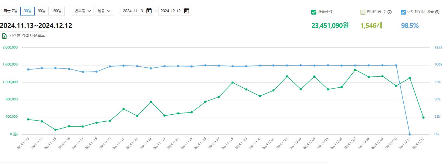This screenshot has width=448, height=165.
Task: Click the end date field 2024-12-12
Action: pos(171,11)
